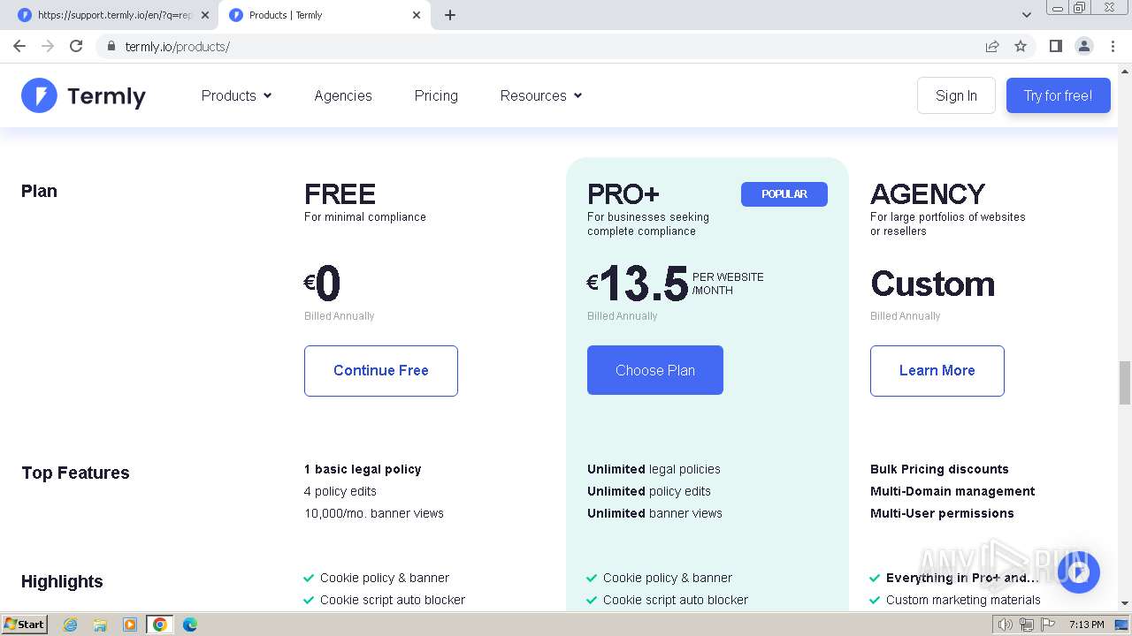Viewport: 1132px width, 636px height.
Task: Click the FREE plan heading
Action: 340,193
